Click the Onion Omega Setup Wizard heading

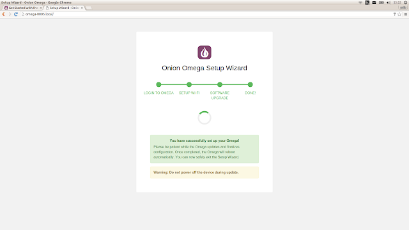click(204, 68)
